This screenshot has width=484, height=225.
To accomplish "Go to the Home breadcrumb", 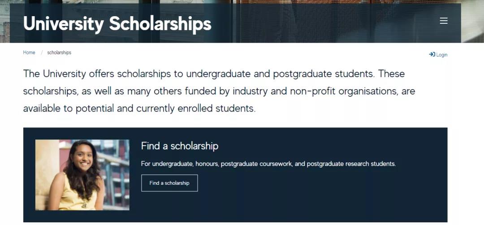I will 29,52.
